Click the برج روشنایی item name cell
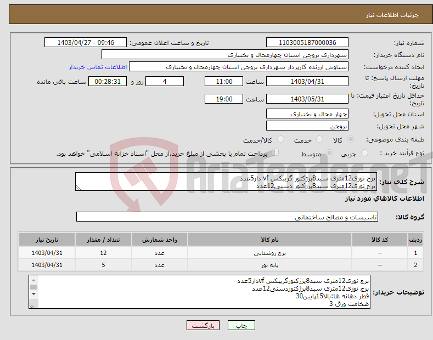This screenshot has width=433, height=340. tap(269, 253)
